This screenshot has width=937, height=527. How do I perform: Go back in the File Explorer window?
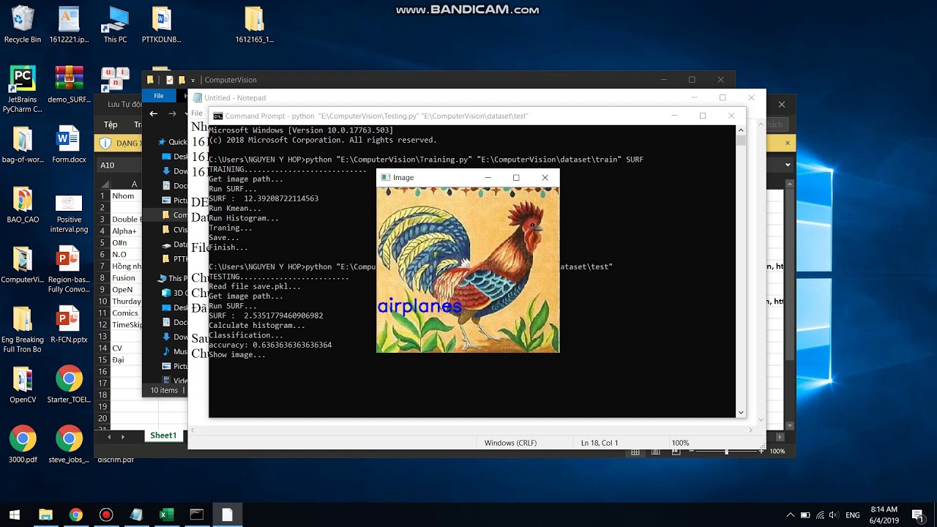click(153, 113)
